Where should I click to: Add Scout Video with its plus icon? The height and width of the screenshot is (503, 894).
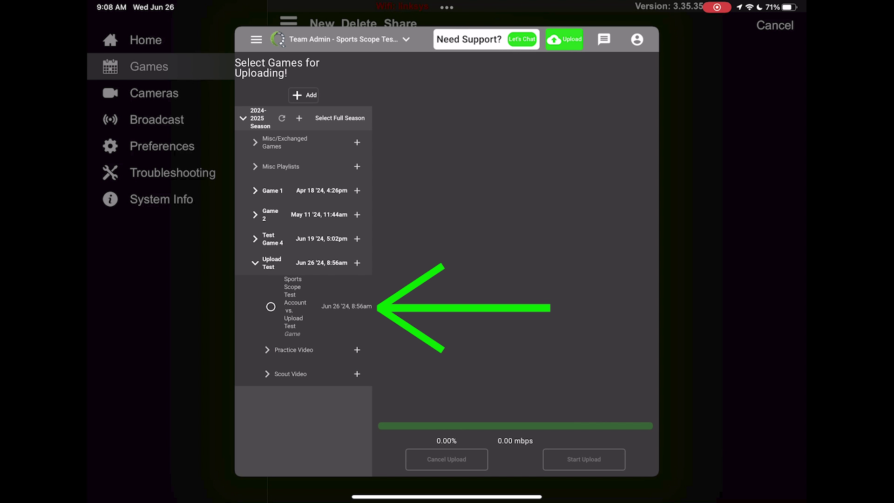coord(357,374)
